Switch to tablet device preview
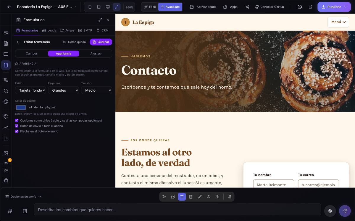Viewport: 355px width, 221px height. (x=99, y=7)
